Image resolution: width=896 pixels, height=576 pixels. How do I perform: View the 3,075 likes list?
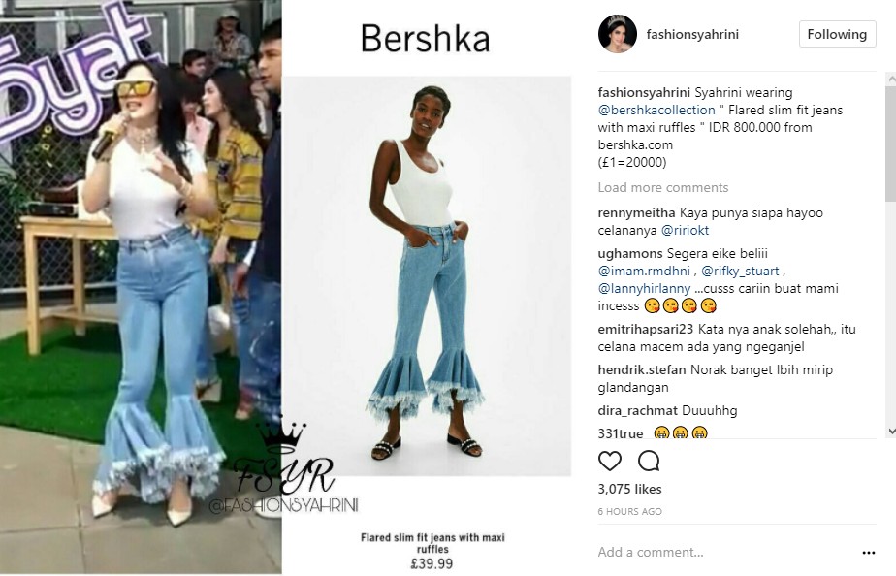pyautogui.click(x=629, y=489)
